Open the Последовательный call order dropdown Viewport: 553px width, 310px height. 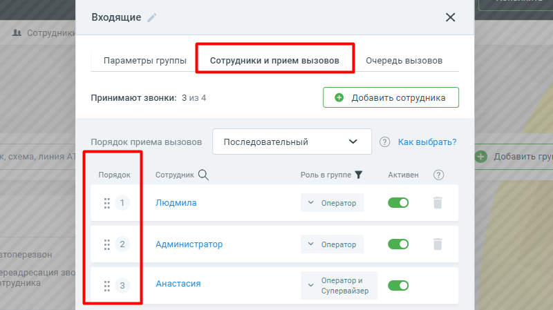point(292,142)
